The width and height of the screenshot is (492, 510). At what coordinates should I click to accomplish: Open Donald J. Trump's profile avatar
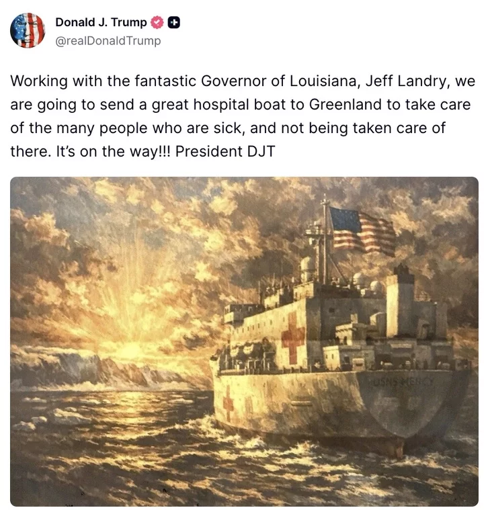pyautogui.click(x=28, y=31)
